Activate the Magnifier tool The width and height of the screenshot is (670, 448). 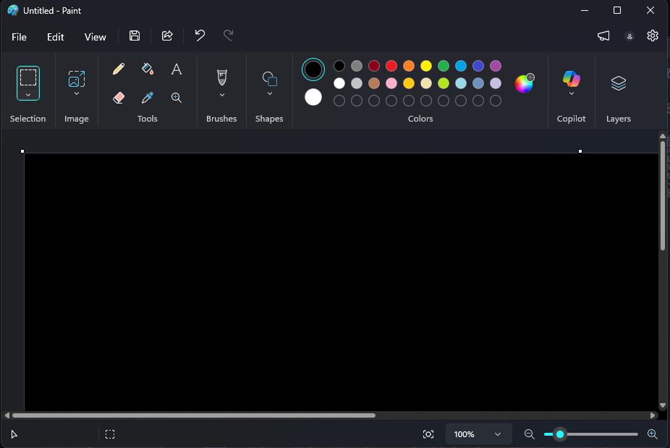pos(176,97)
